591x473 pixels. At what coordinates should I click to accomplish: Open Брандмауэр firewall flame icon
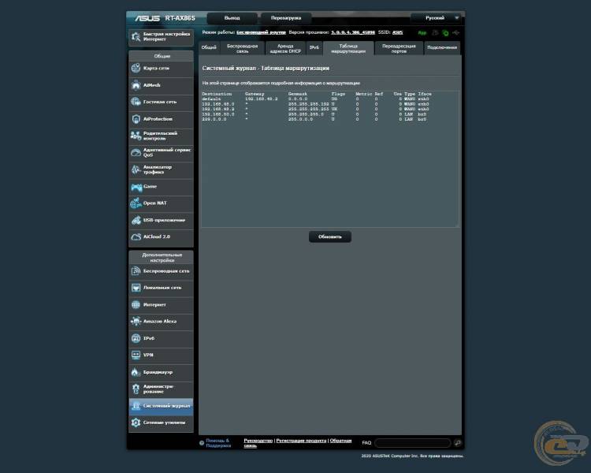pos(136,372)
